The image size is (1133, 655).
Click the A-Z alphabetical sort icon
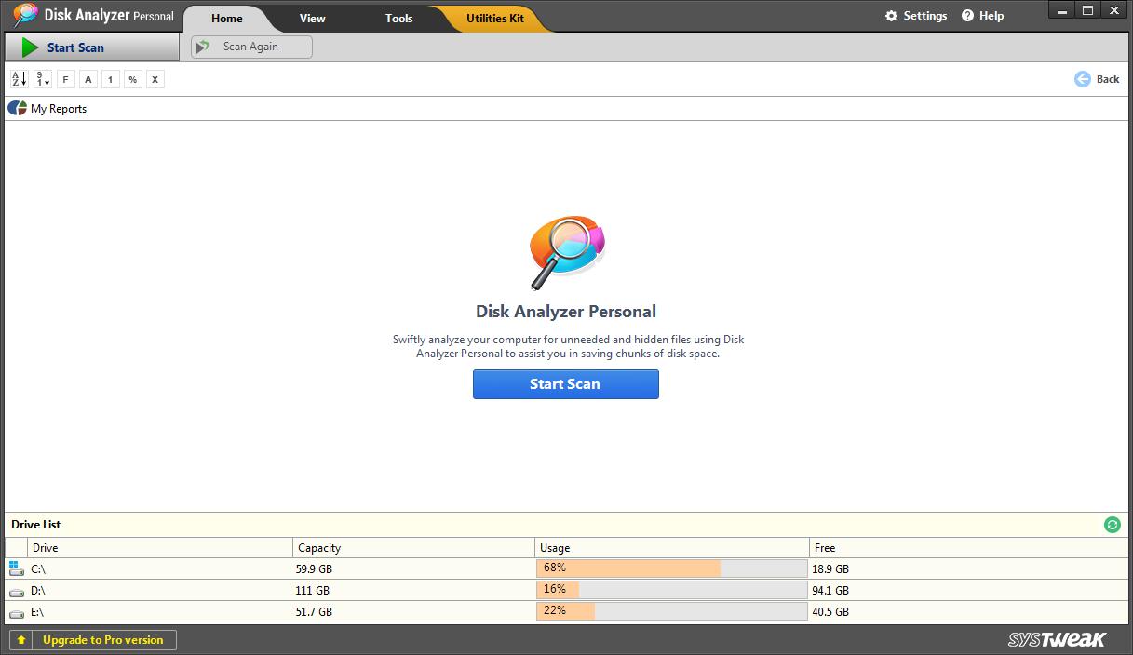pyautogui.click(x=20, y=79)
